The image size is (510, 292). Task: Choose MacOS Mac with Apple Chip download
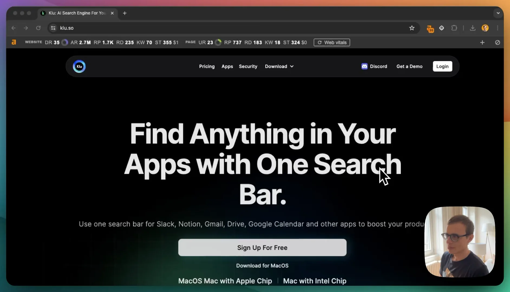[x=225, y=281]
